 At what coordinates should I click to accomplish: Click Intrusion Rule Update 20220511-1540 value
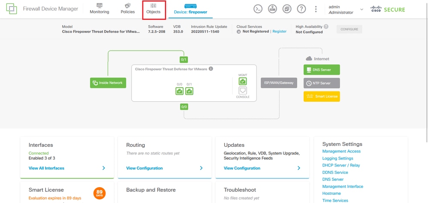click(205, 32)
